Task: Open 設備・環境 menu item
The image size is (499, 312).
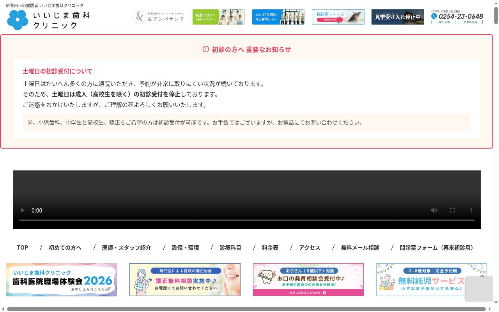Action: (x=186, y=248)
